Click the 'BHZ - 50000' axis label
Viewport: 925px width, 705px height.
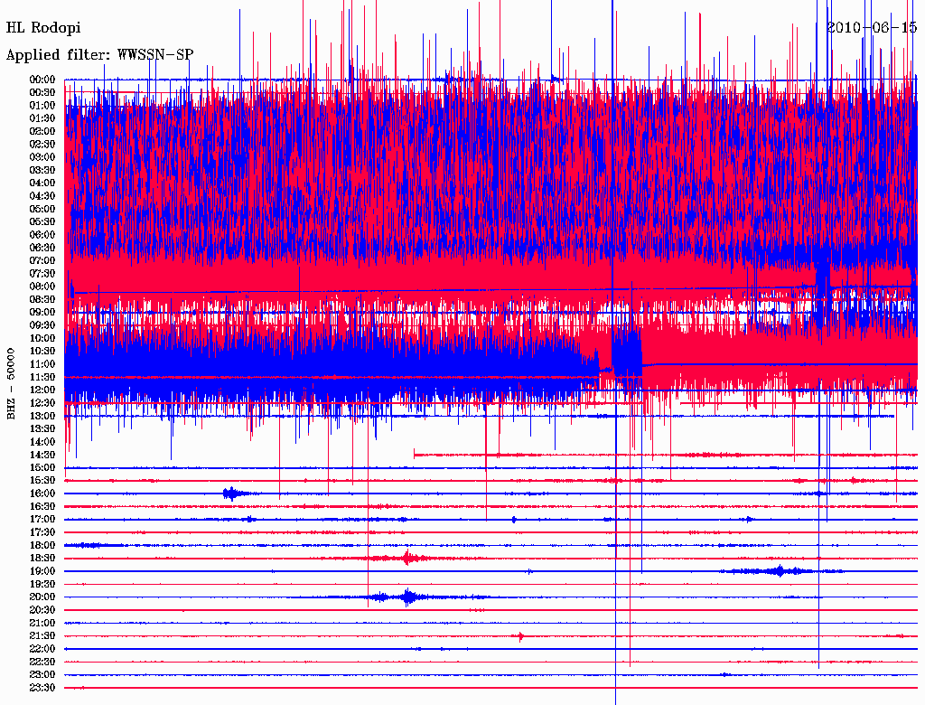click(11, 384)
